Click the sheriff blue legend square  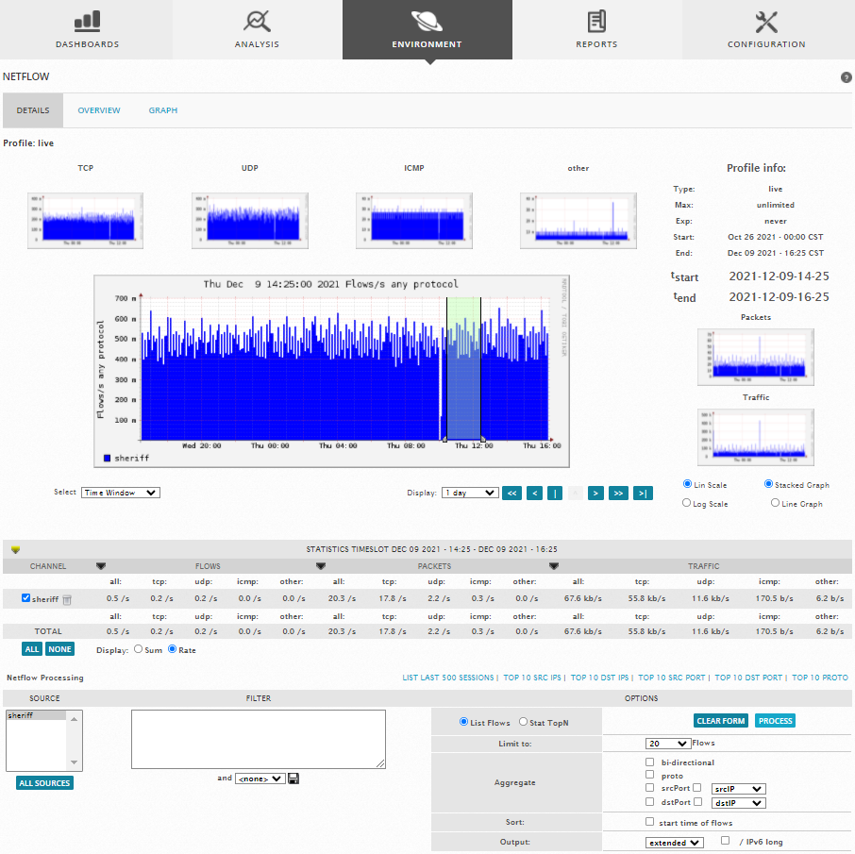point(107,458)
